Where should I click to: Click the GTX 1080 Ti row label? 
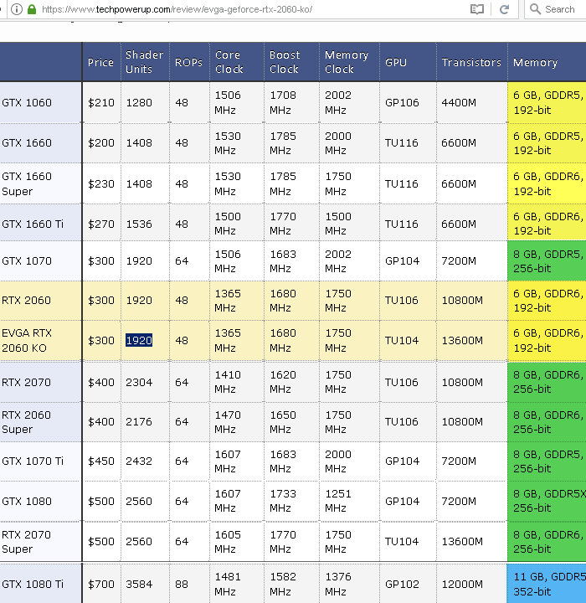point(33,585)
